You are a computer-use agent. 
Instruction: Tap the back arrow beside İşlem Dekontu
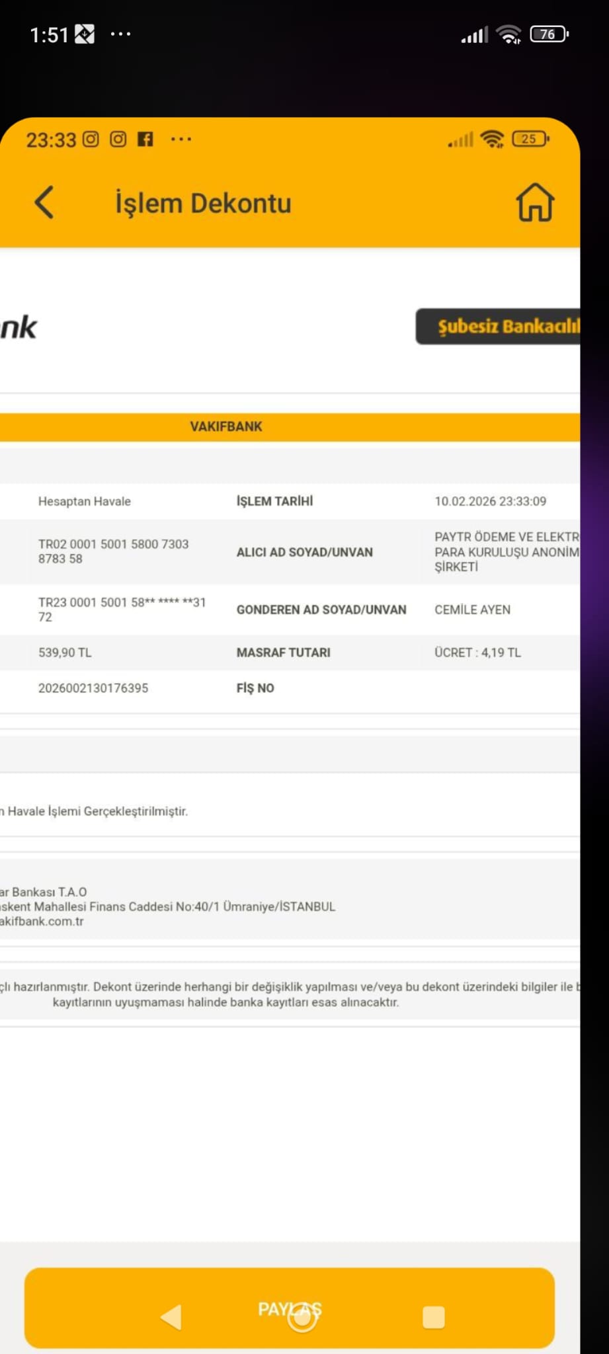(44, 202)
